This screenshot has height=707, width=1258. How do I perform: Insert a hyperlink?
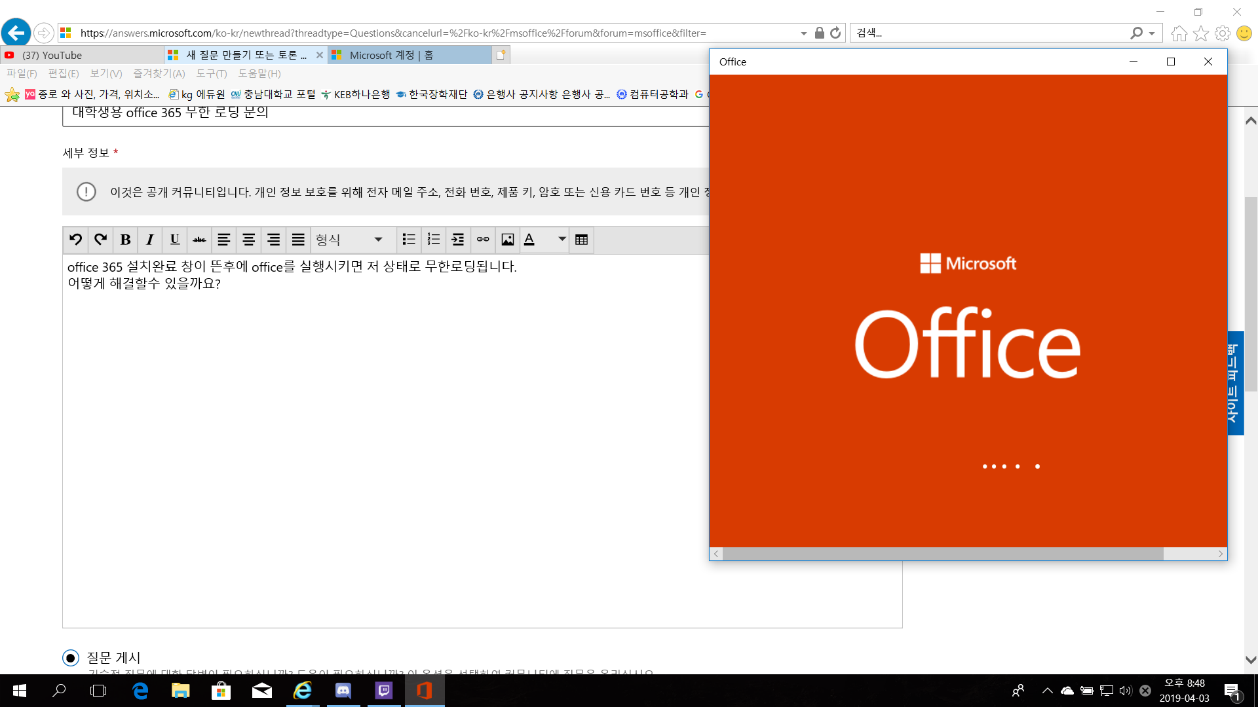(483, 240)
